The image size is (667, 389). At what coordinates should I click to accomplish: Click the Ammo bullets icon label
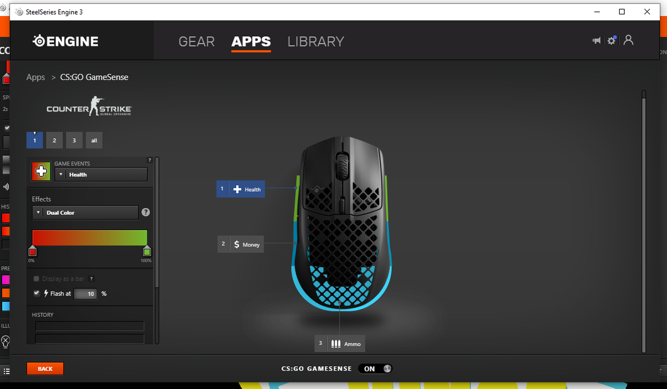336,343
